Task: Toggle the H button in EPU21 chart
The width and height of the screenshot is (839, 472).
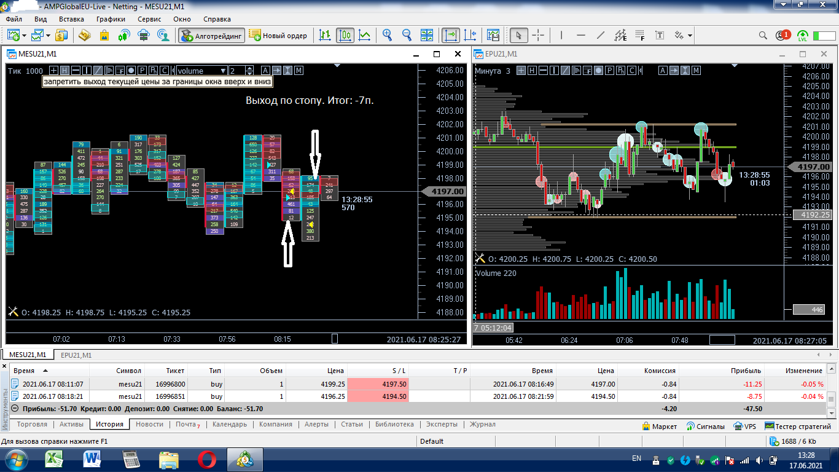Action: point(531,71)
